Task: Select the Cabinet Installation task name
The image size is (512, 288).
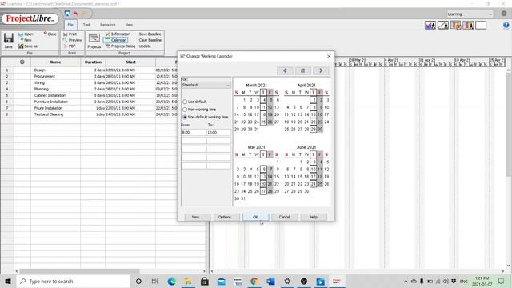Action: pos(50,95)
